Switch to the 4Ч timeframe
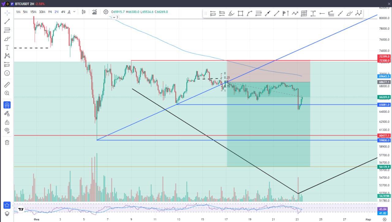 pyautogui.click(x=63, y=12)
